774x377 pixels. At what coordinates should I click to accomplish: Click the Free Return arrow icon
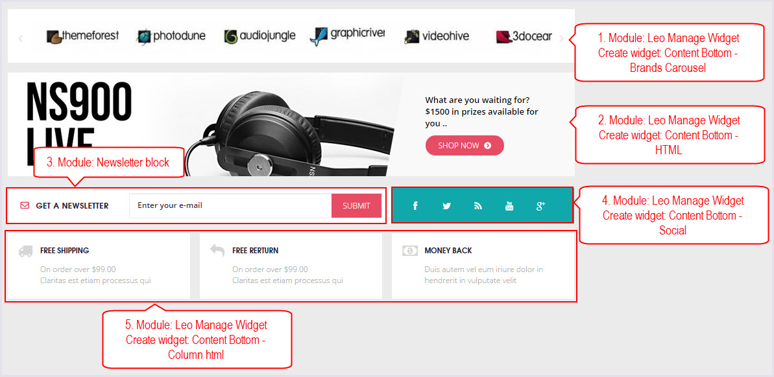pyautogui.click(x=217, y=250)
